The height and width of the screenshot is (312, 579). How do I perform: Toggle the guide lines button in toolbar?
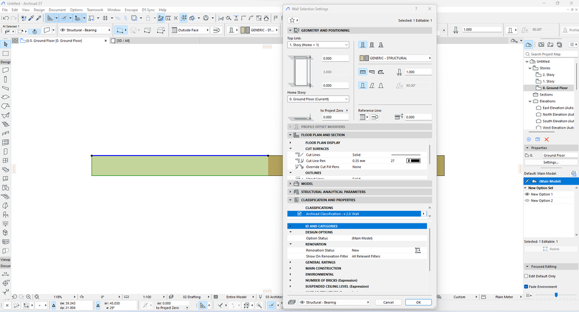(49, 18)
